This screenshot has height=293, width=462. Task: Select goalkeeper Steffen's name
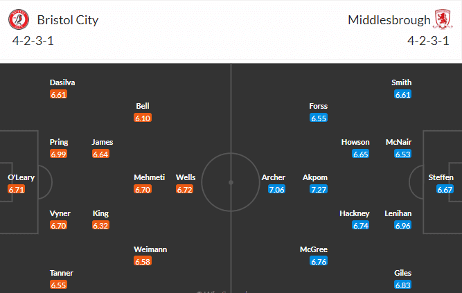441,177
